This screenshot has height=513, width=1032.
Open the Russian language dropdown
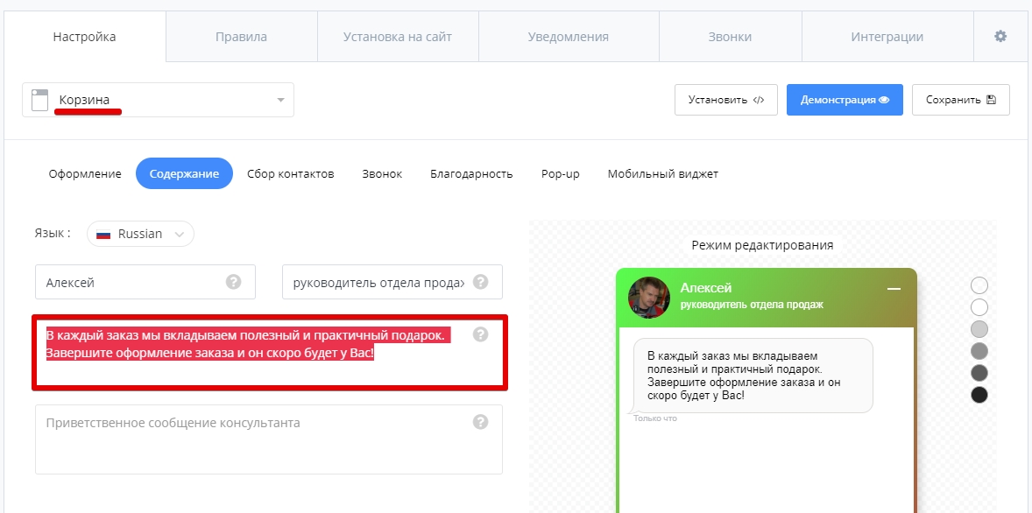click(140, 234)
